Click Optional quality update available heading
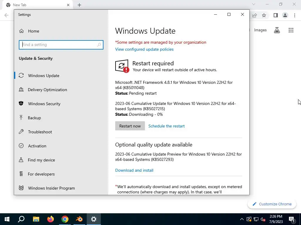Screen dimensions: 301x225 pos(154,145)
